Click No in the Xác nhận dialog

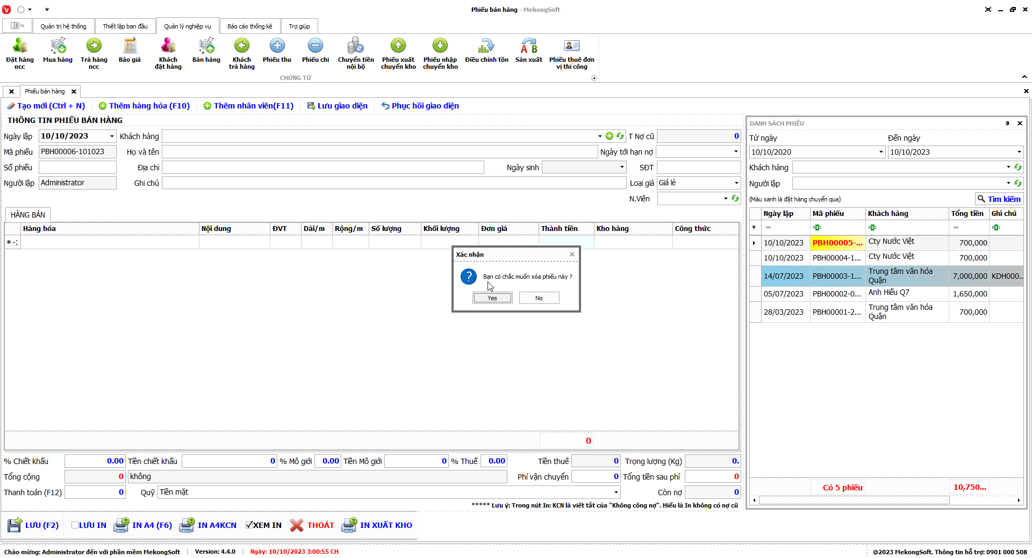pos(539,298)
